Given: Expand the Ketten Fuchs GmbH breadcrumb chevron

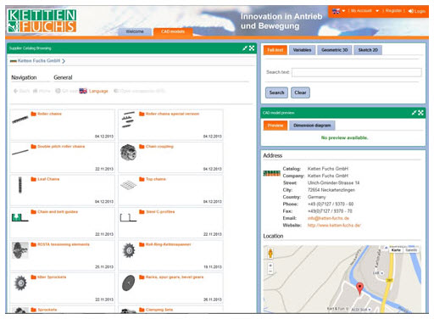Looking at the screenshot, I should pyautogui.click(x=64, y=61).
